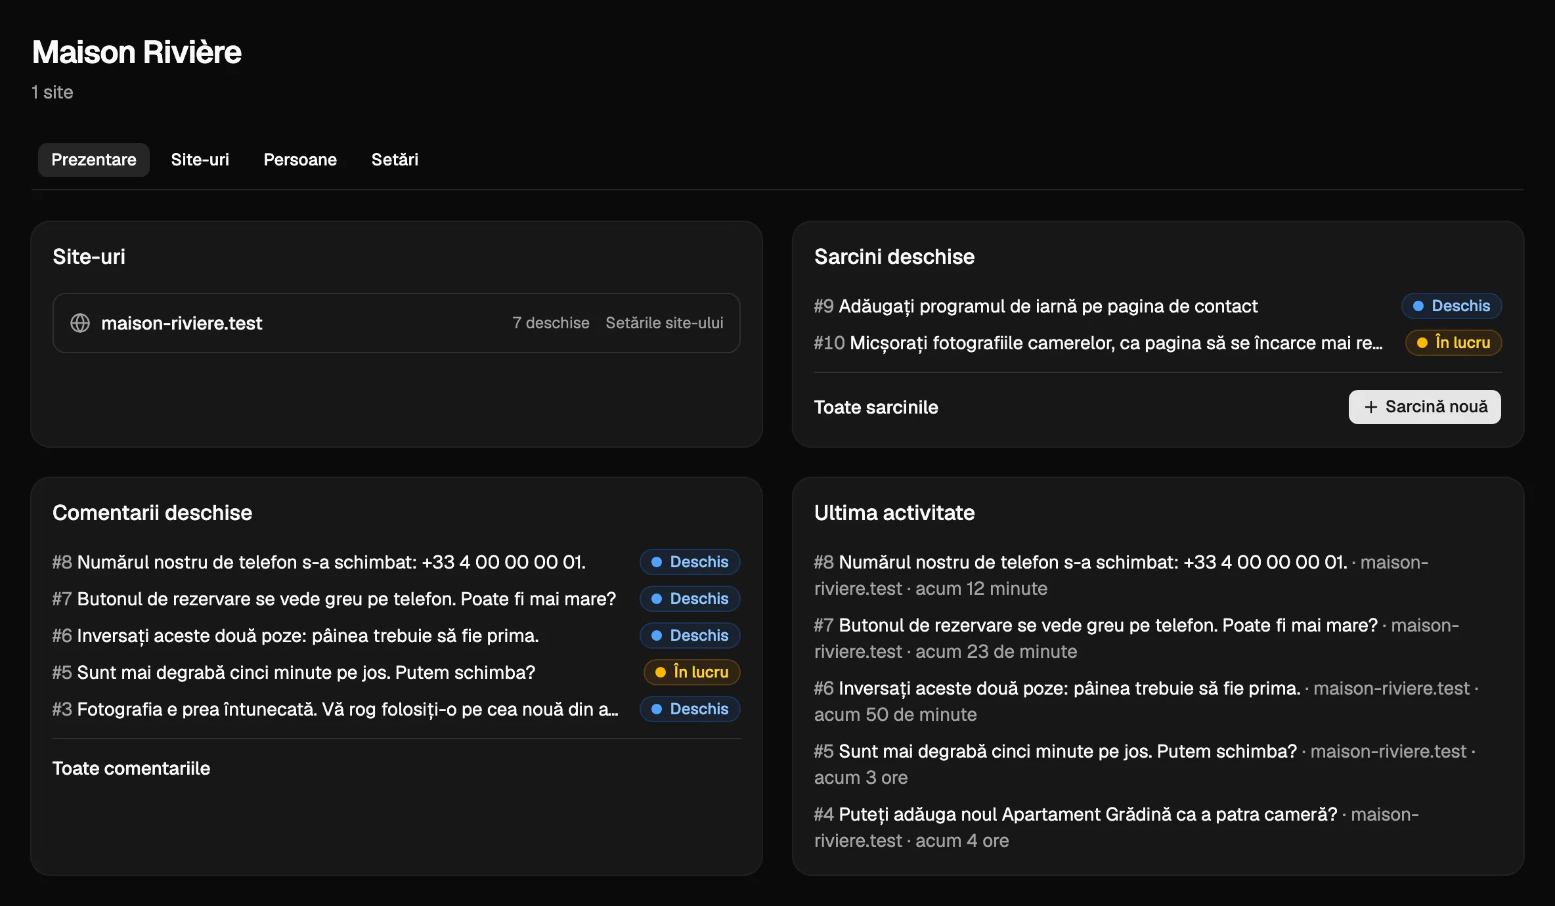The height and width of the screenshot is (906, 1555).
Task: View Toate sarcinile
Action: pyautogui.click(x=876, y=407)
